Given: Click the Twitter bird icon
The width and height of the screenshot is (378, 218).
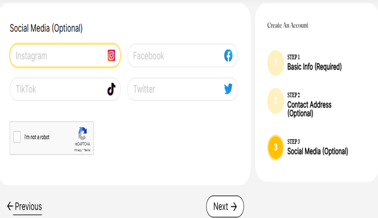Looking at the screenshot, I should (228, 89).
